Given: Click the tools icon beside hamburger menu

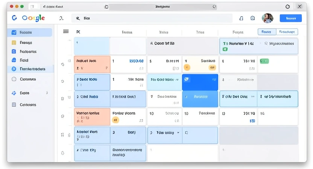Looking at the screenshot, I should coord(78,32).
